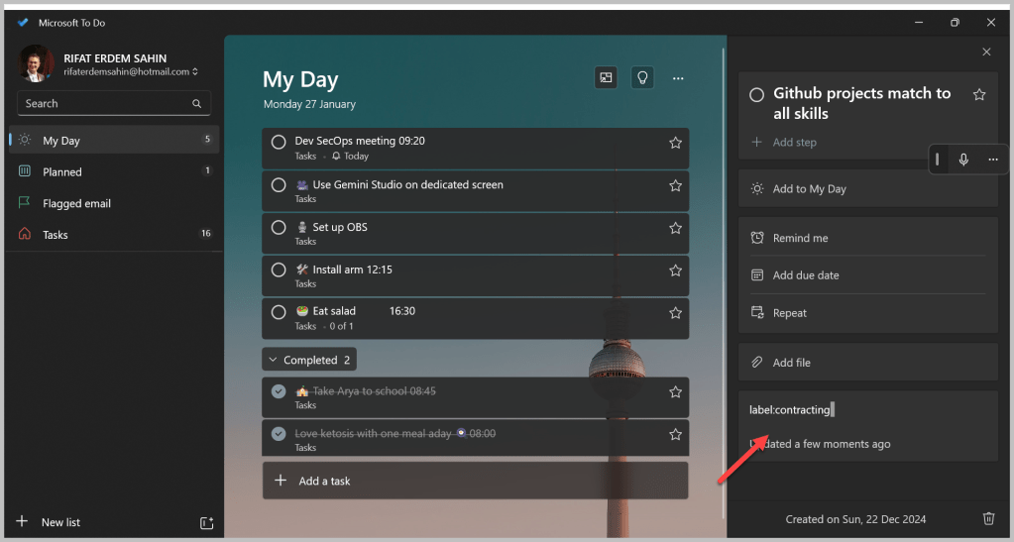The height and width of the screenshot is (542, 1014).
Task: Click the task list vertical scrollbar
Action: tap(723, 281)
